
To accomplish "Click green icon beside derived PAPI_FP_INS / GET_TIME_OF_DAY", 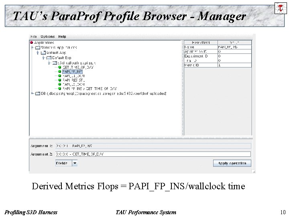I will point(59,88).
